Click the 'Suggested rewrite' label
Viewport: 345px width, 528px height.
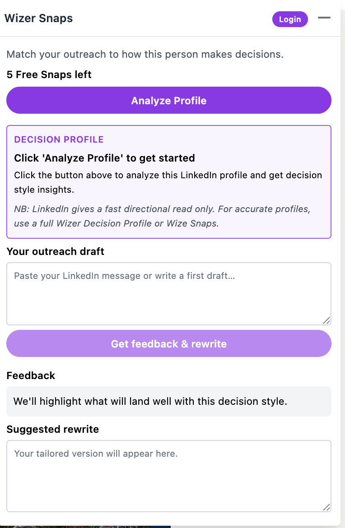click(53, 429)
